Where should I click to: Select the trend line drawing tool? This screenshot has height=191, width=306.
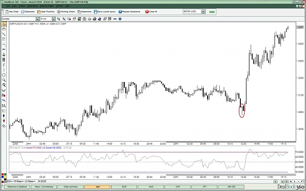[x=4, y=34]
